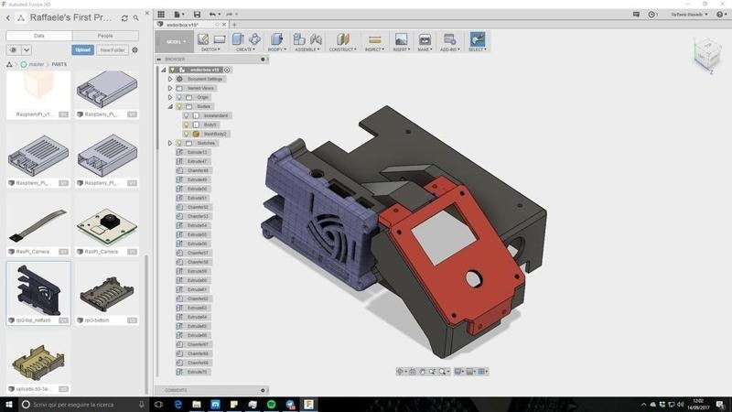Screen dimensions: 732x412
Task: Click the data panel grid icon
Action: 161,14
